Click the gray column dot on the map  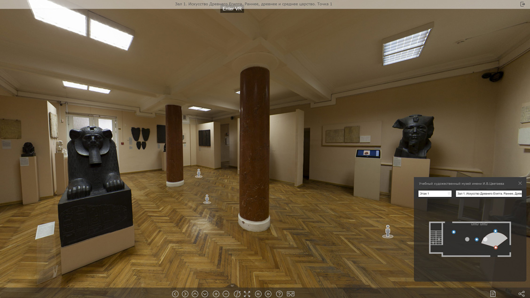pos(467,239)
